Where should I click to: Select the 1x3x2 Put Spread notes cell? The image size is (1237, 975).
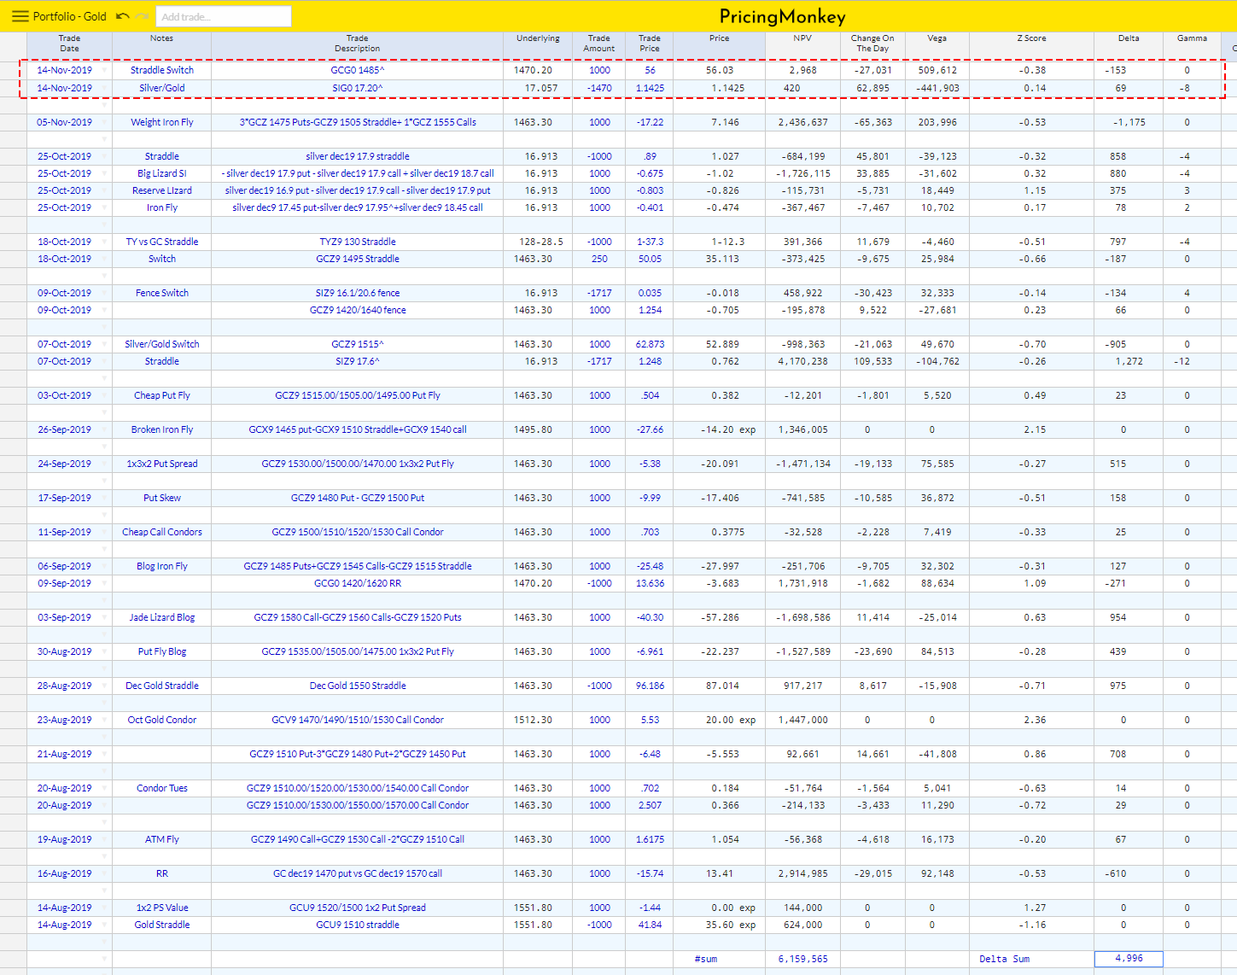(x=161, y=464)
